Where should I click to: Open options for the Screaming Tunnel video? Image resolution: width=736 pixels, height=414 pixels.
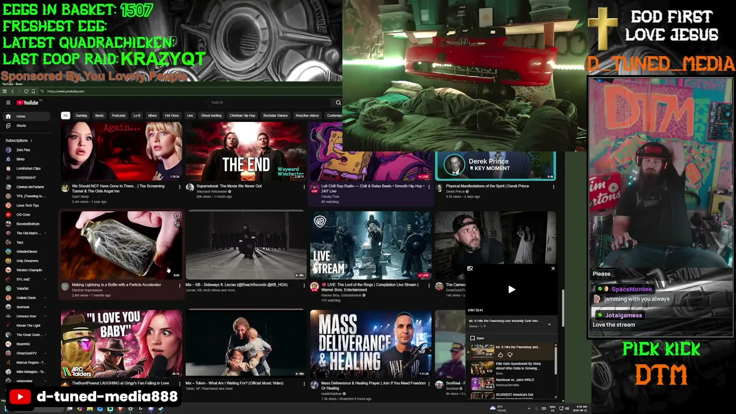[179, 187]
